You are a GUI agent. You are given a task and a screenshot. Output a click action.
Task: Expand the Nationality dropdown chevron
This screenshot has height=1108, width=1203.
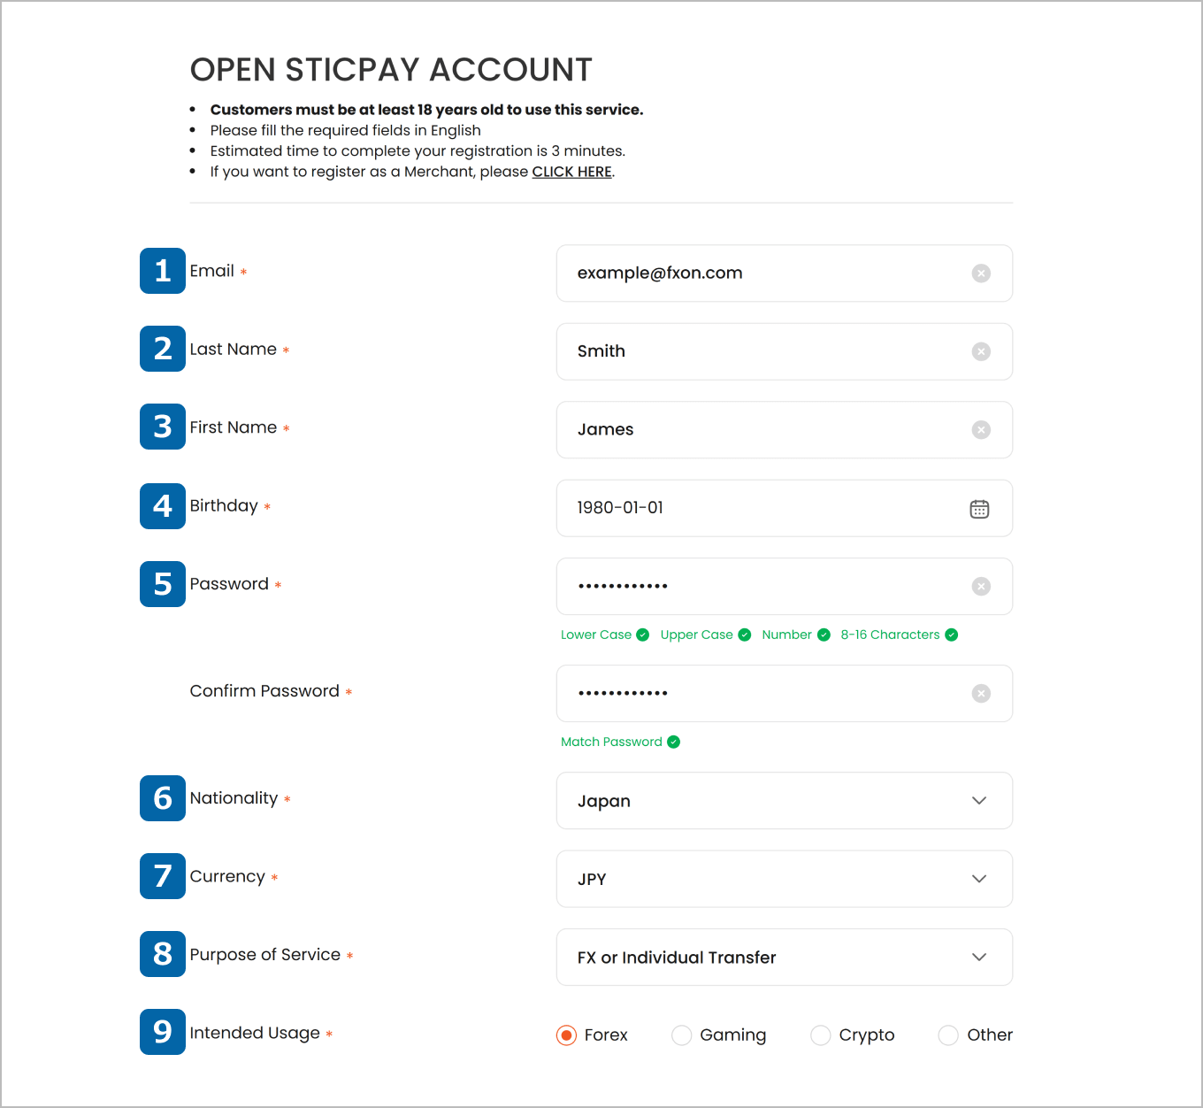tap(979, 800)
